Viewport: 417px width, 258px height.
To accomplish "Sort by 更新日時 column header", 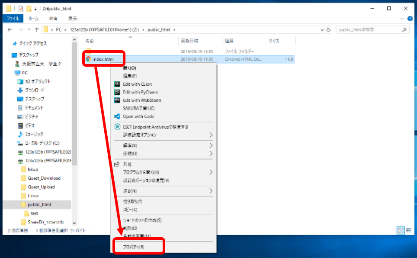I will [189, 41].
